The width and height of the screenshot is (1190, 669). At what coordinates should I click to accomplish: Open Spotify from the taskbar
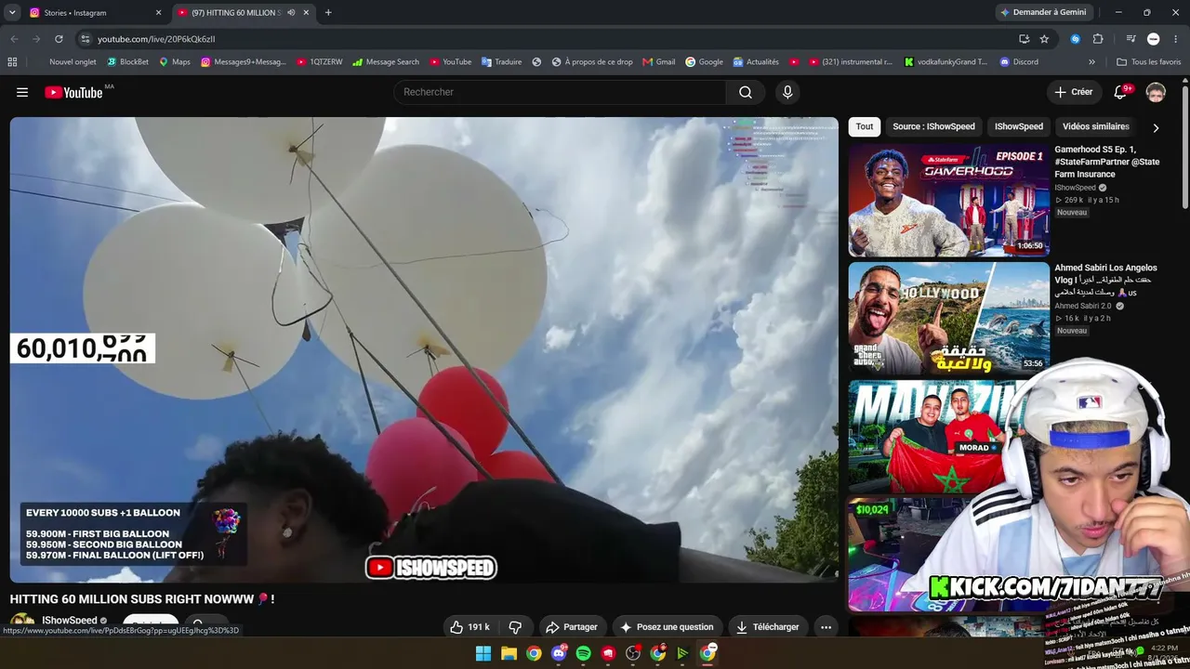(x=583, y=653)
